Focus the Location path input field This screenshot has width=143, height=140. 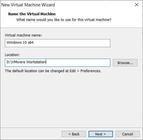(x=58, y=63)
